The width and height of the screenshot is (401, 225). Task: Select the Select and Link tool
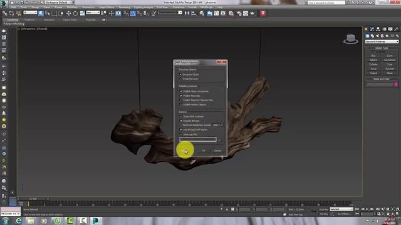point(5,13)
